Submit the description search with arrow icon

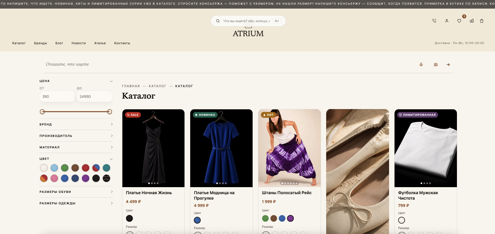pyautogui.click(x=448, y=65)
